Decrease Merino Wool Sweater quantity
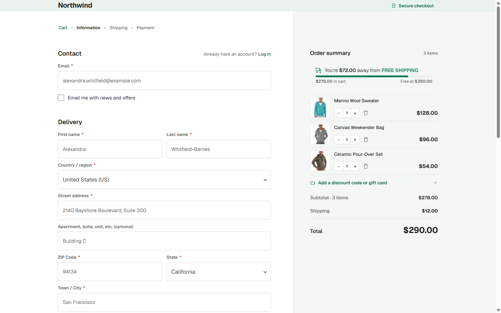Image resolution: width=501 pixels, height=313 pixels. click(x=339, y=113)
